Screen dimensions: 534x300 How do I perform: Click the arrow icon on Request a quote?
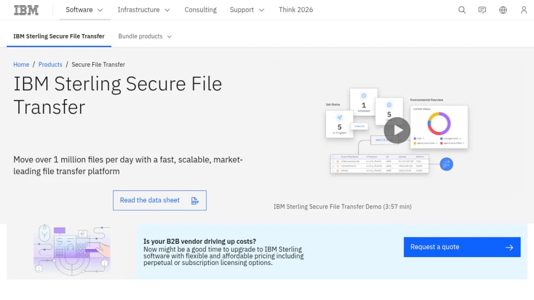click(x=509, y=247)
